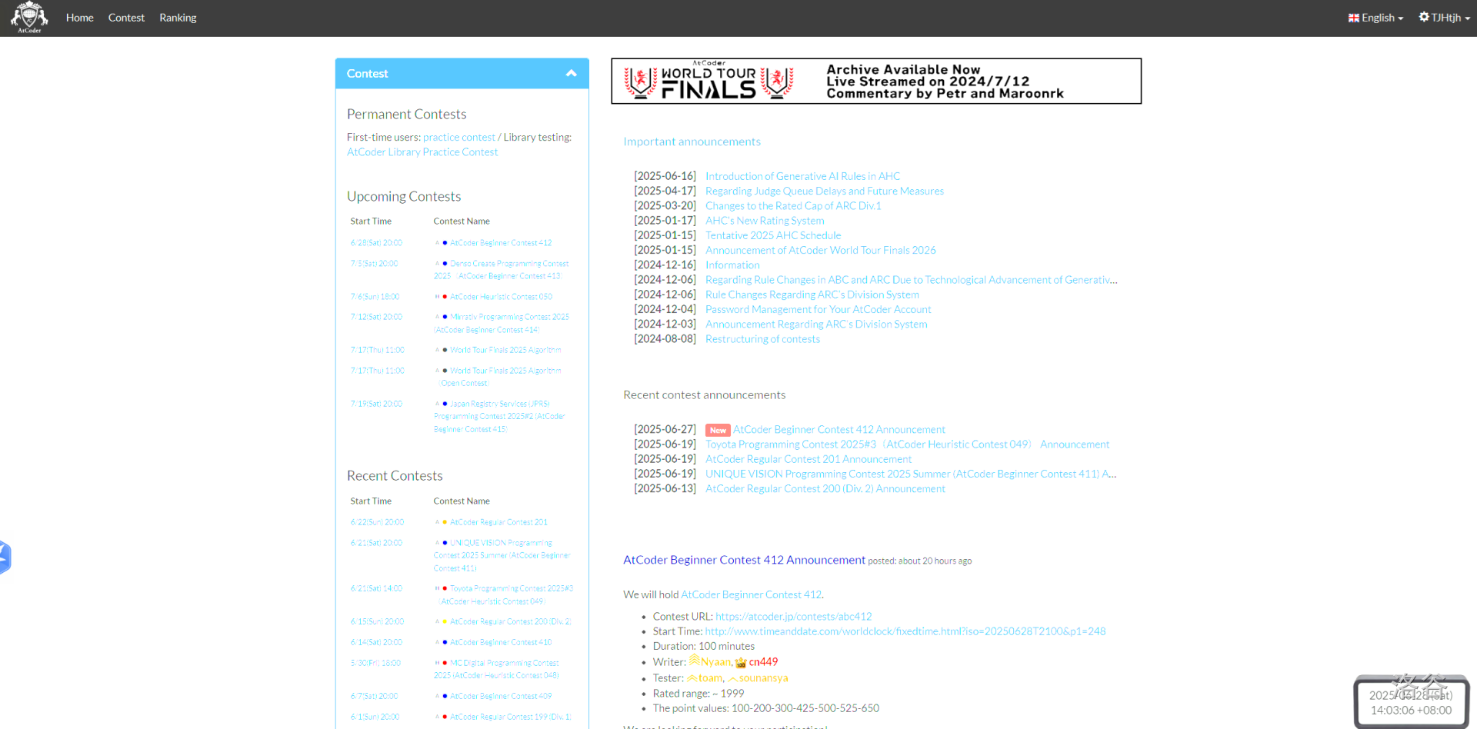The width and height of the screenshot is (1477, 729).
Task: Open upcoming AtCoder Beginner Contest 412
Action: tap(501, 243)
